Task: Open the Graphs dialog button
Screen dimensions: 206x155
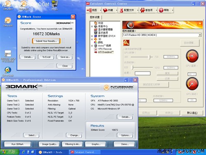Action: point(96,144)
